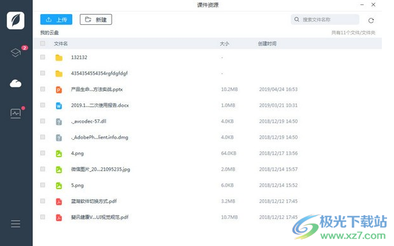The width and height of the screenshot is (394, 246).
Task: Tick the checkbox for ._avcodec-57.dll
Action: click(43, 121)
